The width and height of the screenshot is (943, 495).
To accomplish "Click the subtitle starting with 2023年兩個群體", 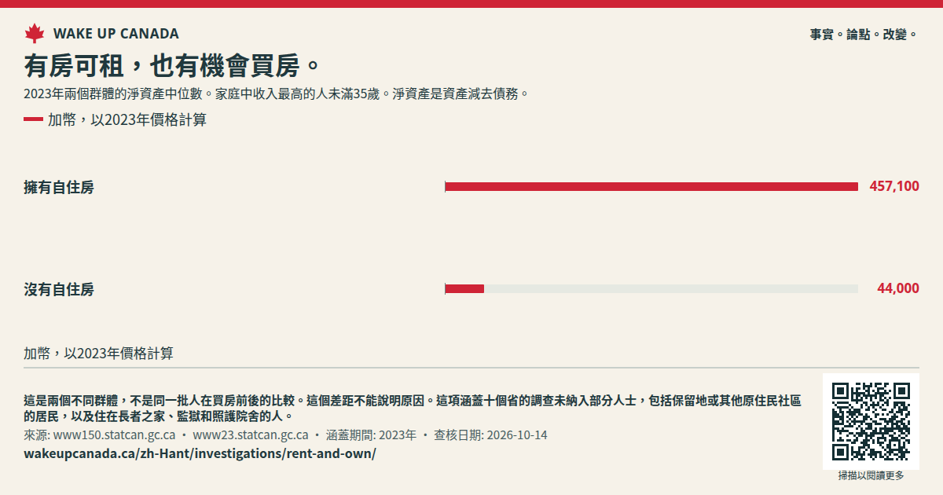I will click(277, 94).
